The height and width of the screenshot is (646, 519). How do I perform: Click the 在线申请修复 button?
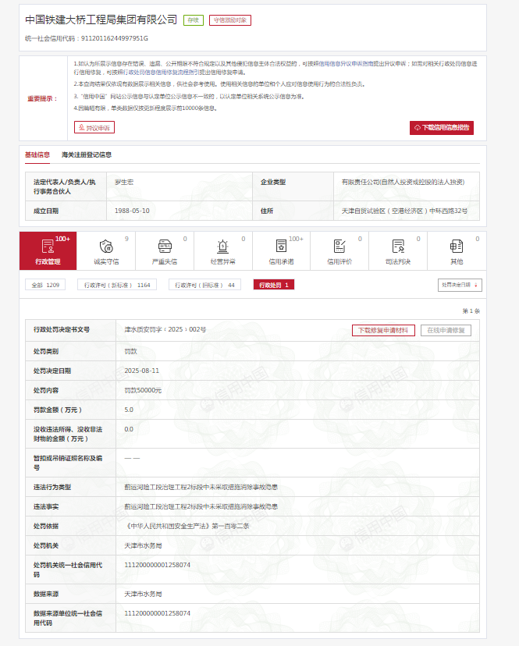pyautogui.click(x=446, y=331)
